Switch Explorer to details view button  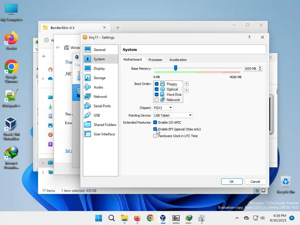(x=257, y=190)
